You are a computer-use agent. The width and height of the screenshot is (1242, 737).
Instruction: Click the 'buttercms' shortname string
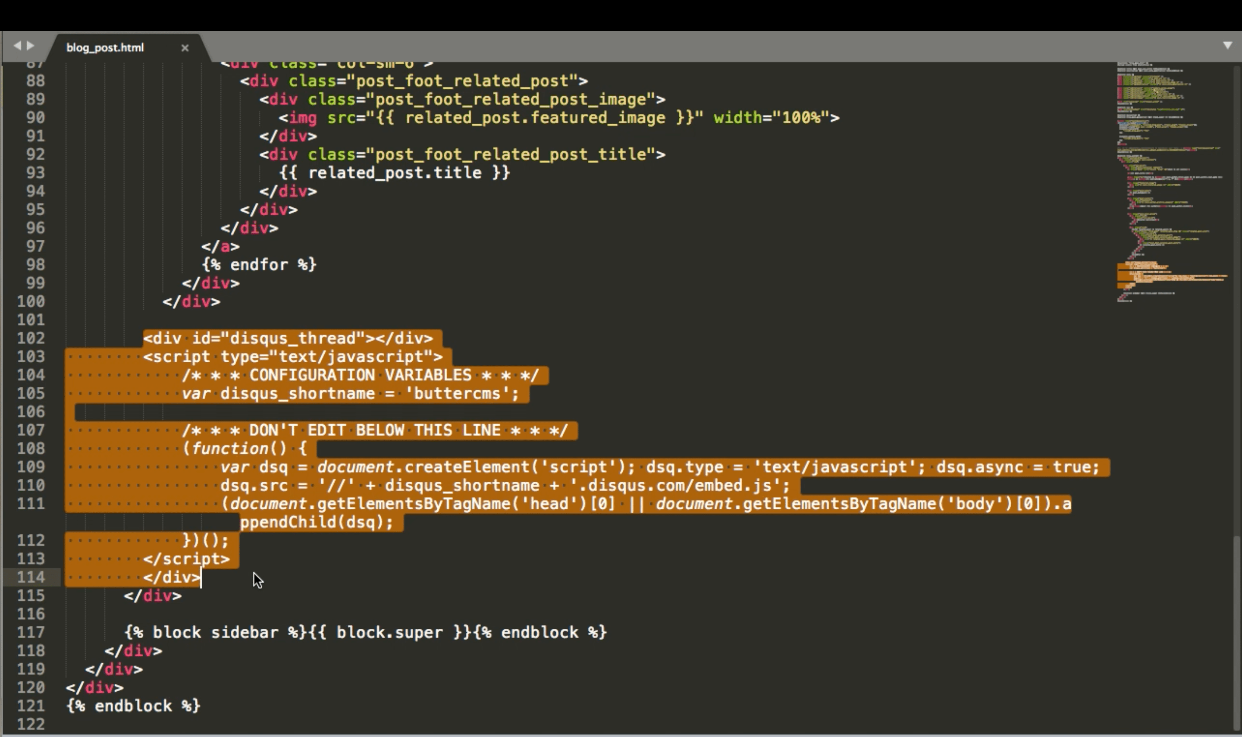[457, 393]
